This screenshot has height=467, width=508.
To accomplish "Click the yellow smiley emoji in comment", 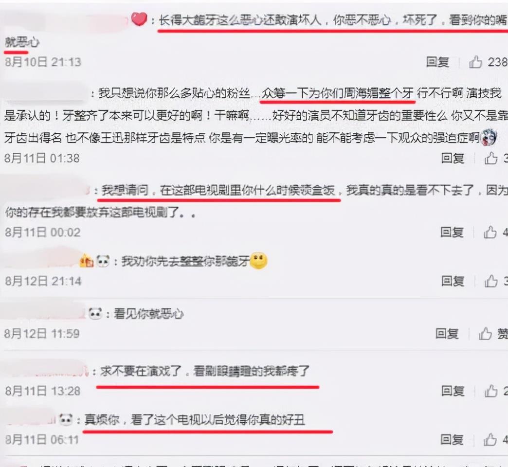I will (x=258, y=260).
